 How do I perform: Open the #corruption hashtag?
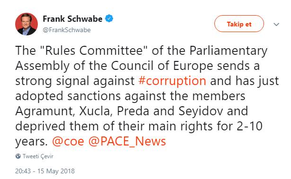172,81
